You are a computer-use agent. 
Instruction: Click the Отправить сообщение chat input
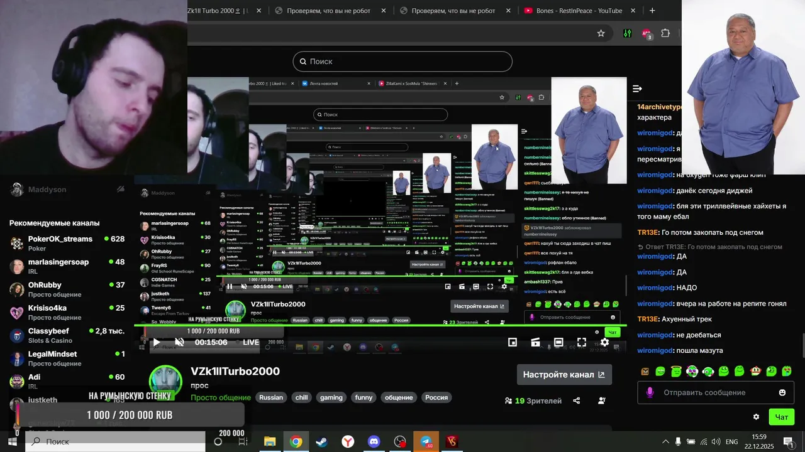(x=716, y=392)
